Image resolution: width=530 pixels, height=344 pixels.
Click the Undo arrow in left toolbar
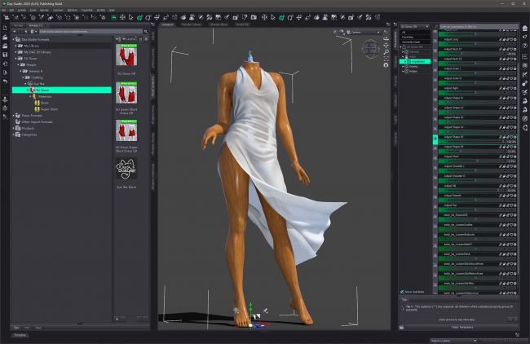click(5, 82)
